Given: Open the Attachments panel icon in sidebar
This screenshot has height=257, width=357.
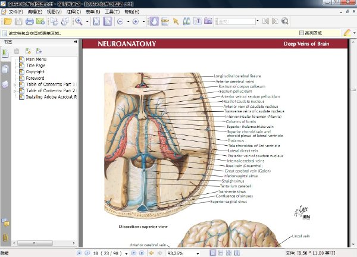Looking at the screenshot, I should 5,237.
